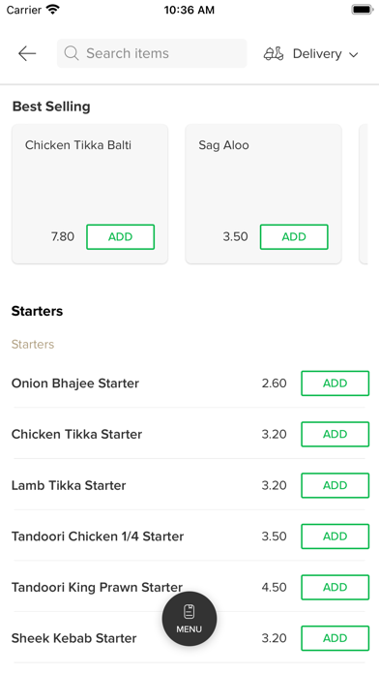Add Chicken Tikka Starter
The width and height of the screenshot is (379, 674).
coord(335,434)
